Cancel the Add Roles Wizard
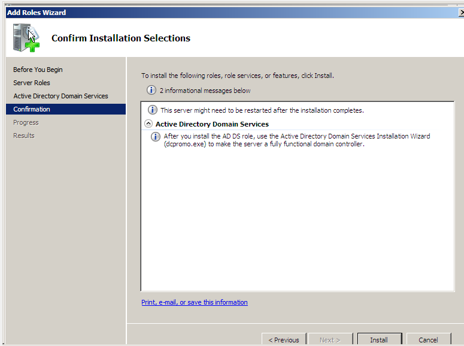Image resolution: width=464 pixels, height=346 pixels. pyautogui.click(x=428, y=339)
